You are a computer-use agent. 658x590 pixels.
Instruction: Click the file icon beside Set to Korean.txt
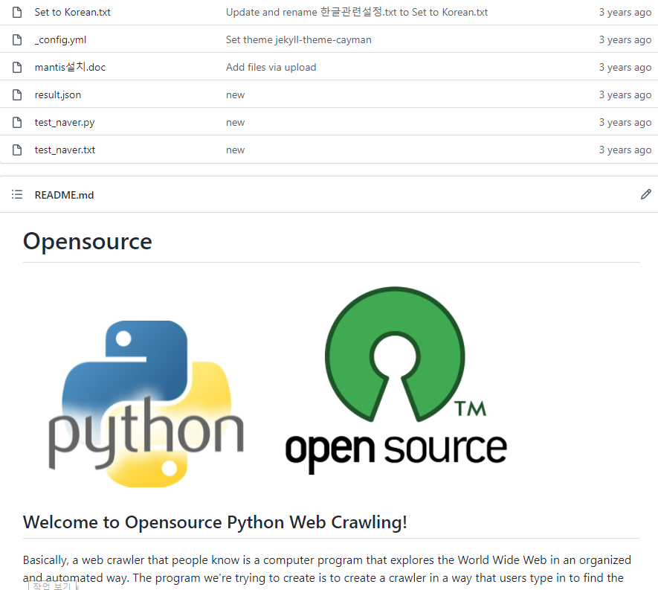click(17, 12)
